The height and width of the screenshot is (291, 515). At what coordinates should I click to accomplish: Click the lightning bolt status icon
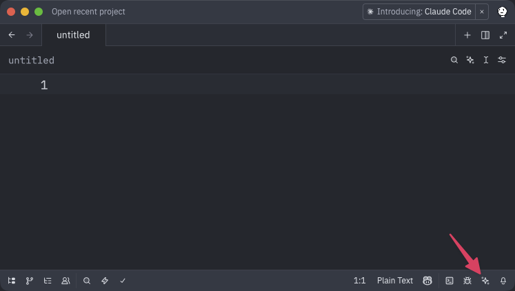105,281
